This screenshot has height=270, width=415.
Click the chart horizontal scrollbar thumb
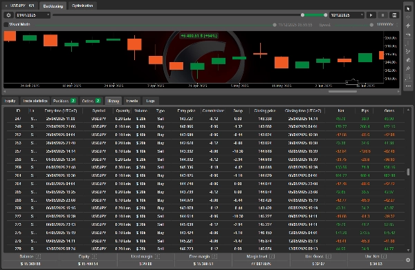click(342, 91)
